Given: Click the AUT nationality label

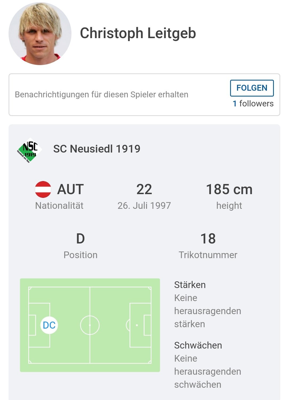Looking at the screenshot, I should click(70, 189).
